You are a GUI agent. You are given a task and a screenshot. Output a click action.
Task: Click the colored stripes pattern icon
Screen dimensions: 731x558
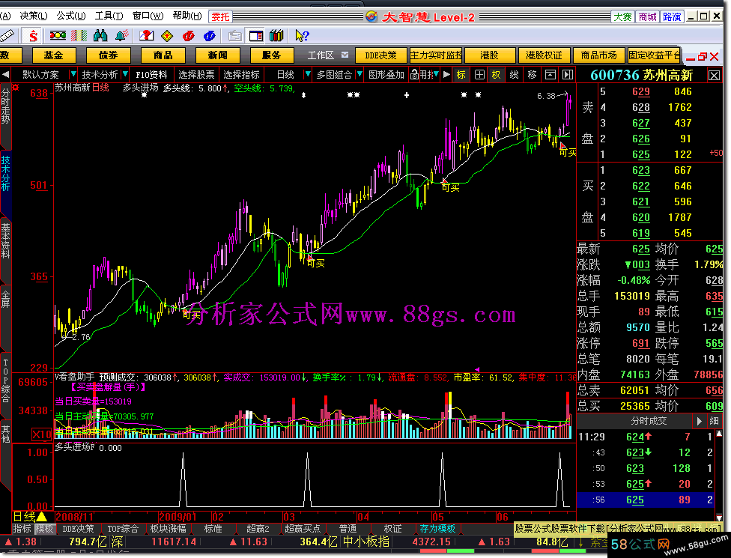point(79,35)
